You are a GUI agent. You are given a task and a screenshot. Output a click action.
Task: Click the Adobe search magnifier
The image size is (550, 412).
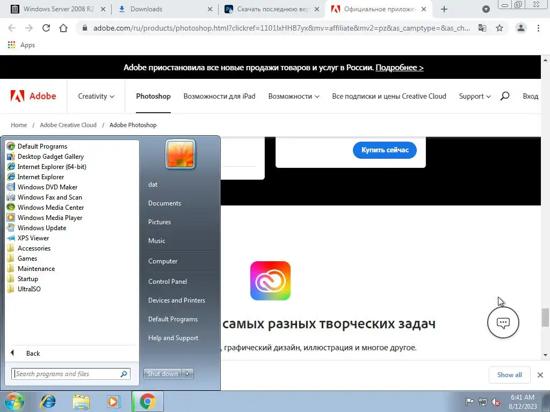[x=505, y=96]
